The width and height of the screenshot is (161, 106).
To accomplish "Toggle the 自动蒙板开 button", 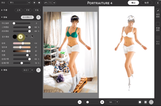I will (x=27, y=17).
